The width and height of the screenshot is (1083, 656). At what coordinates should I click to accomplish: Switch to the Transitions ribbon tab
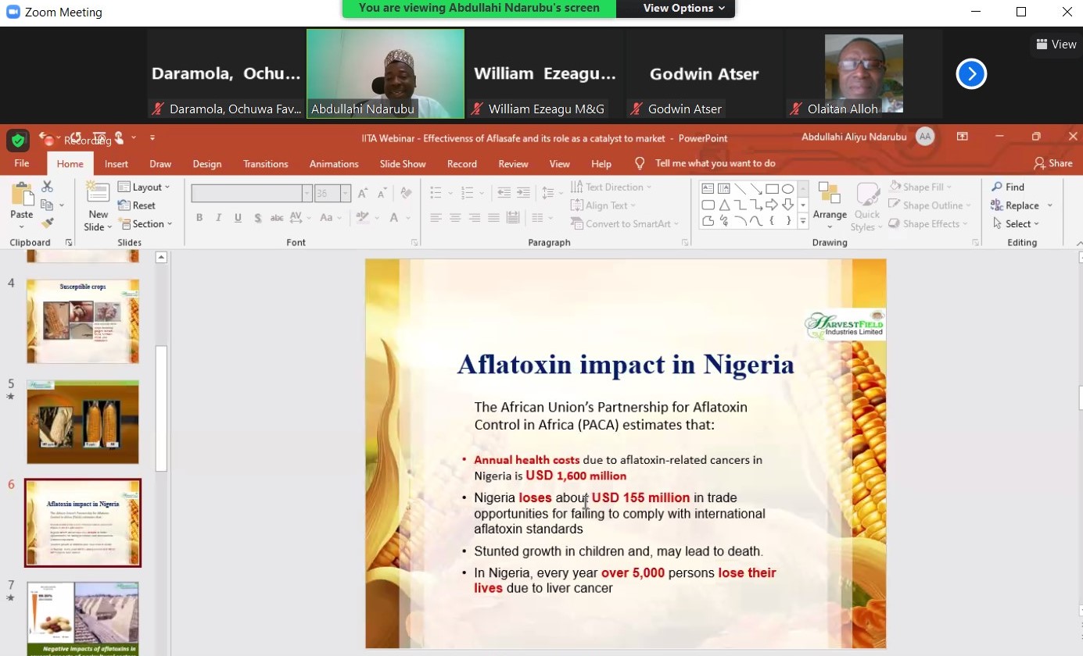[265, 164]
